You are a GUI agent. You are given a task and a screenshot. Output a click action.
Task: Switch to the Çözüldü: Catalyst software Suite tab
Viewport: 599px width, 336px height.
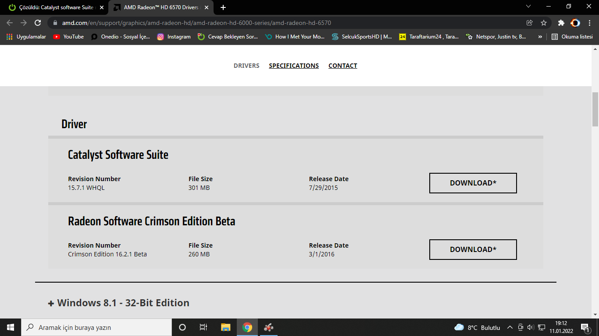point(56,7)
